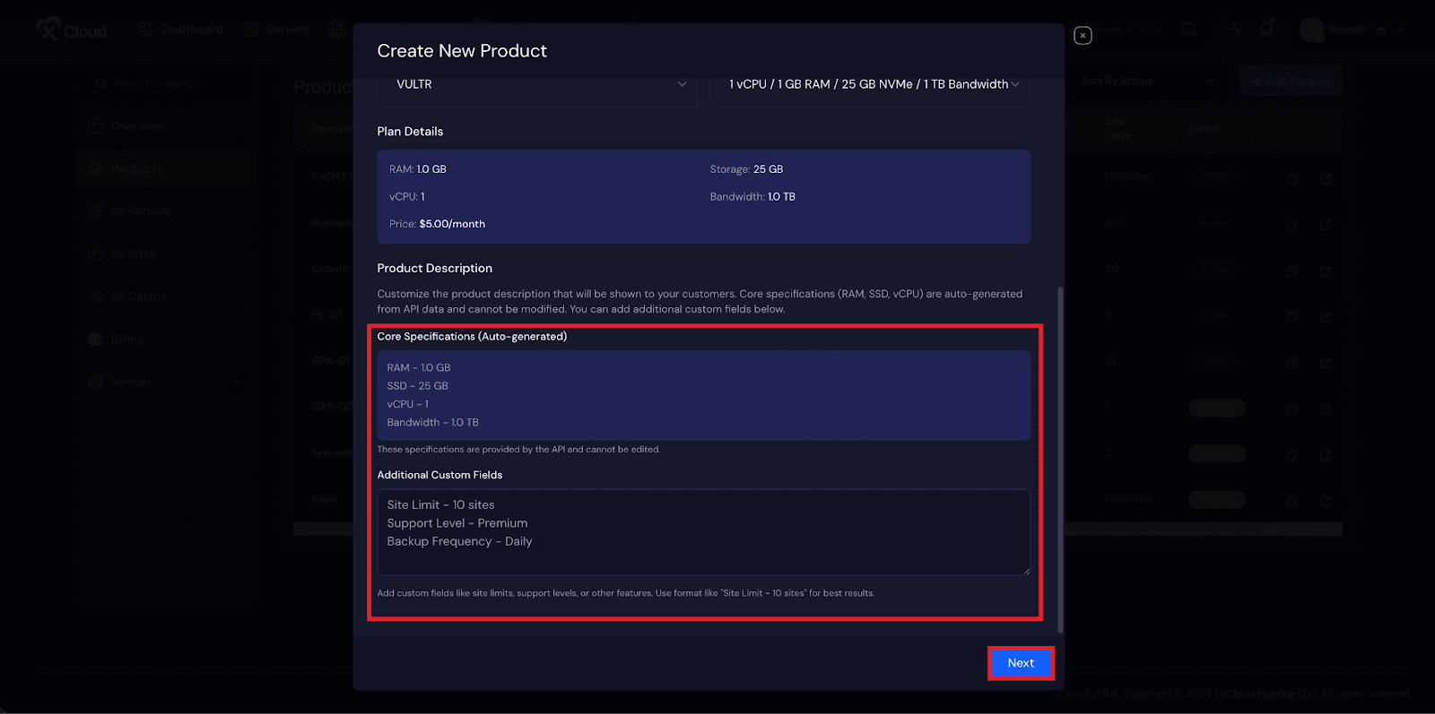Click the Add Product button
Image resolution: width=1435 pixels, height=714 pixels.
tap(1291, 81)
